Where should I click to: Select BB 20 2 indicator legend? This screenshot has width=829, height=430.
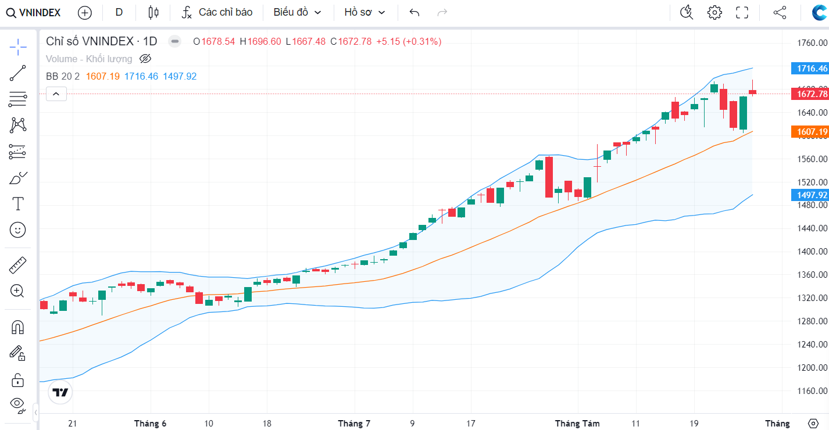63,76
